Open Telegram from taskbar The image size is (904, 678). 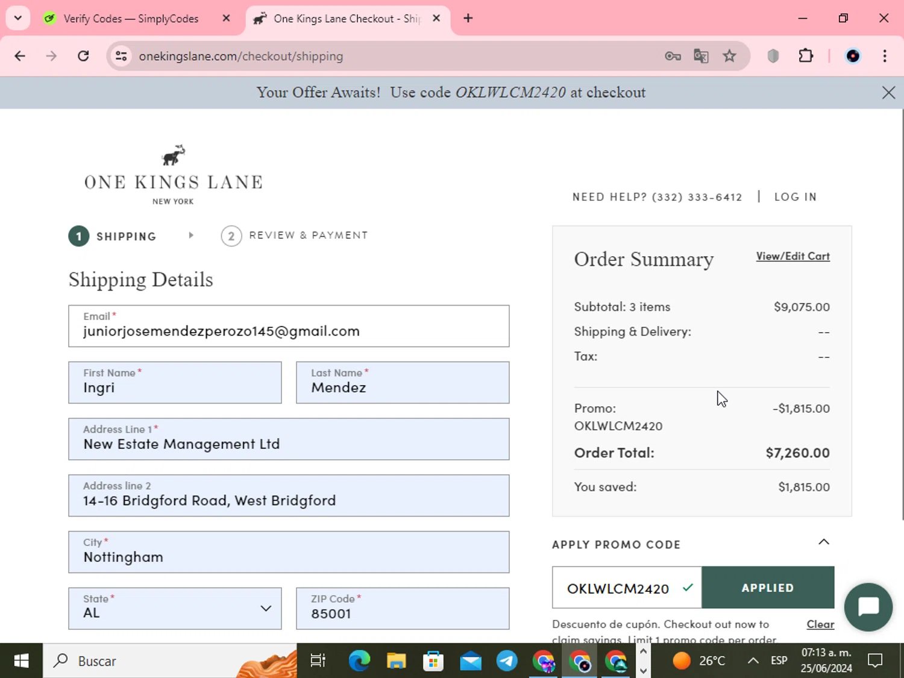507,661
